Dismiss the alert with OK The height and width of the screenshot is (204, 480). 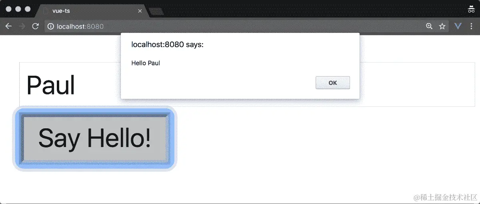coord(333,83)
